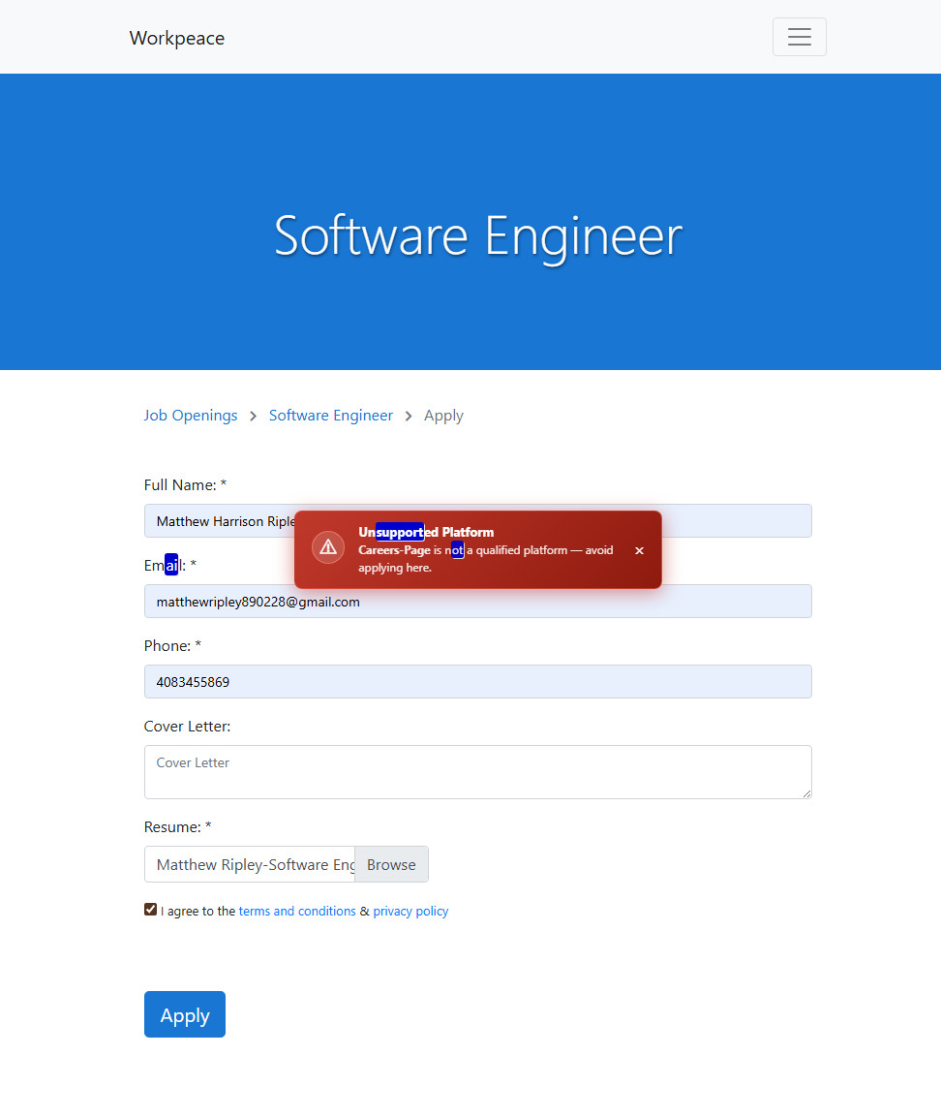Open the hamburger navigation menu

(x=799, y=37)
